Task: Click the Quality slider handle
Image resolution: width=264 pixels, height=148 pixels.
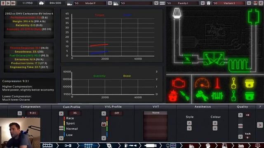Action: [x=240, y=126]
